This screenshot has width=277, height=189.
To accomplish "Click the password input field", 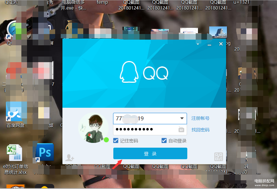I will [x=150, y=129].
